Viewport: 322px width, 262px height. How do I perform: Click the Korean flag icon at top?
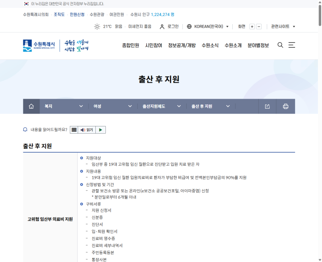[x=26, y=4]
